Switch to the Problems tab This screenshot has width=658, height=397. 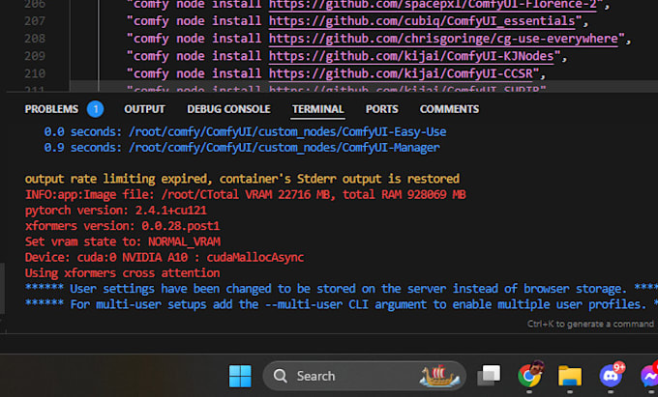[51, 109]
